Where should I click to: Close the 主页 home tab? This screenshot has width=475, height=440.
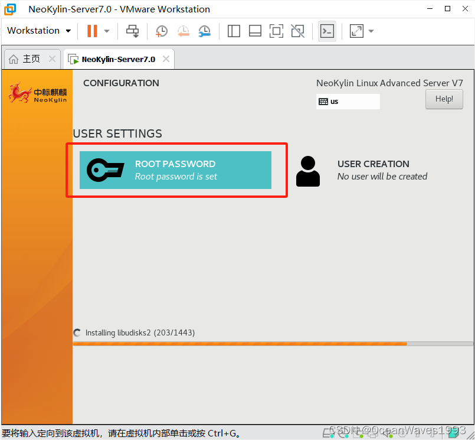[x=52, y=59]
